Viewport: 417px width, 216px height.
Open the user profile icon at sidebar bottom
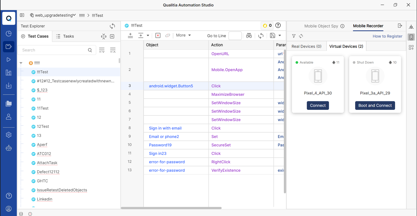tap(9, 209)
